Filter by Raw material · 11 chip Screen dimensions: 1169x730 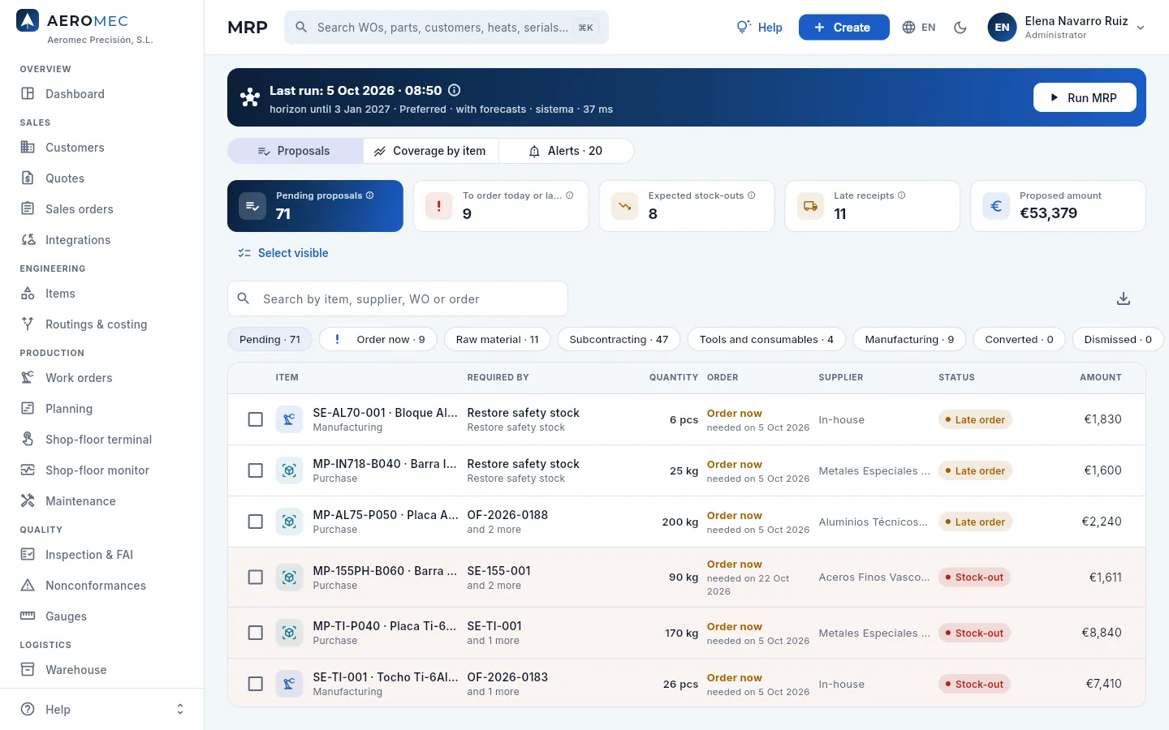click(x=498, y=340)
